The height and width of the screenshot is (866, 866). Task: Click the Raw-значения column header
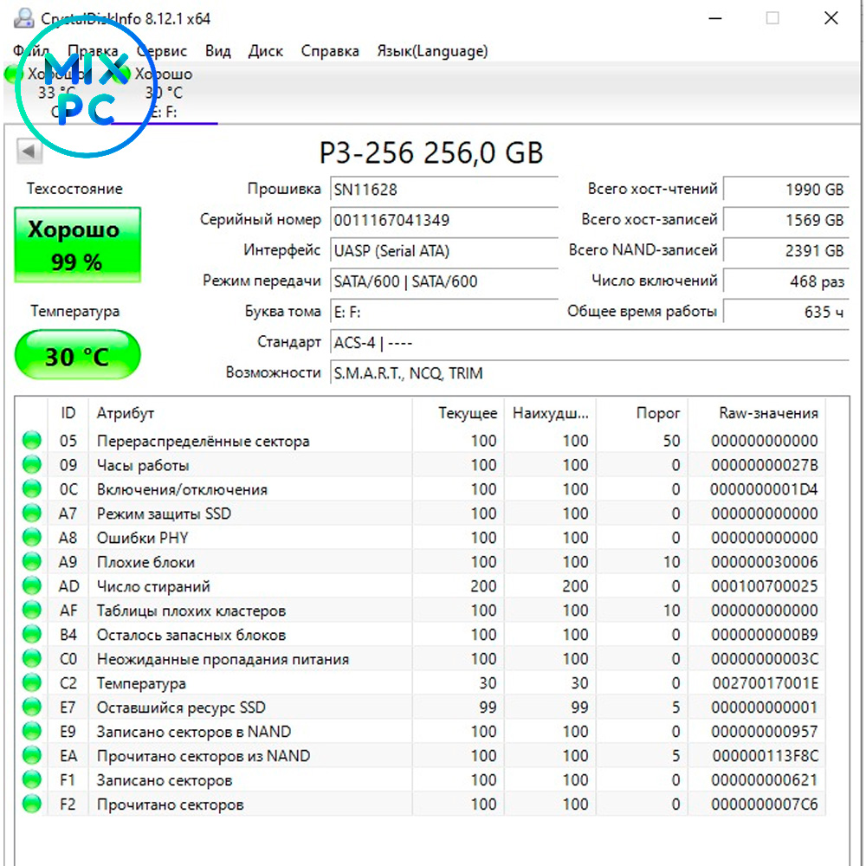pyautogui.click(x=757, y=413)
